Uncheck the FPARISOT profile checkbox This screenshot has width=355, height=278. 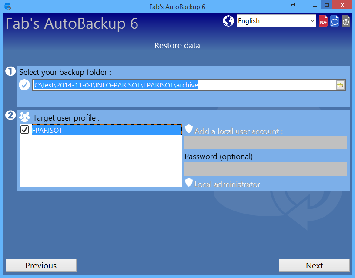coord(25,130)
